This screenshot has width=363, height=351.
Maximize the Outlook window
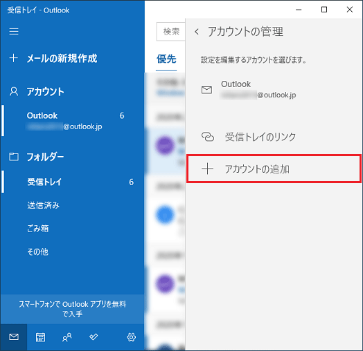pos(324,10)
